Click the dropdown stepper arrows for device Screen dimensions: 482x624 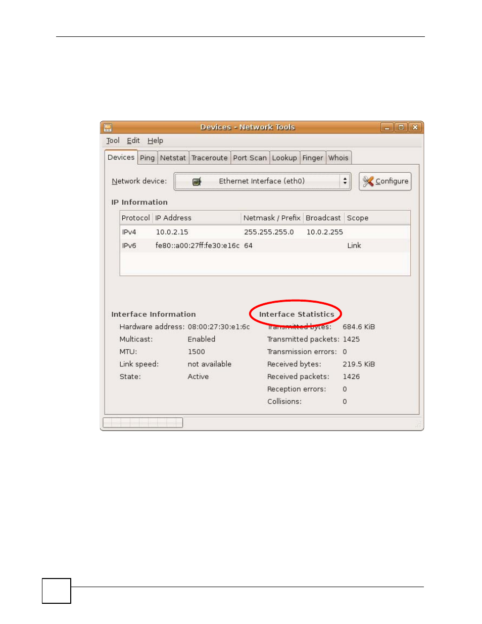coord(345,181)
